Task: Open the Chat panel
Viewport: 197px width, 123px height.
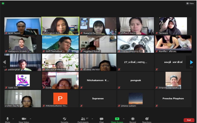Action: tap(101, 120)
